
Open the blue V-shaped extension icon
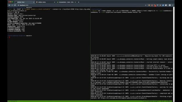point(158,5)
